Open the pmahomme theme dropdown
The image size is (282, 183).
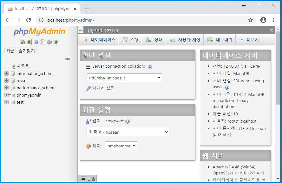(x=121, y=146)
